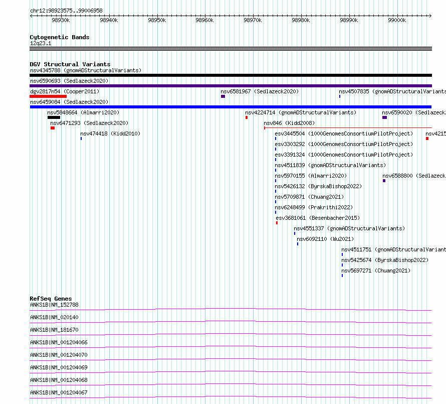Image resolution: width=446 pixels, height=404 pixels.
Task: Select the nsv846 Kidd2008 red line
Action: click(x=348, y=128)
